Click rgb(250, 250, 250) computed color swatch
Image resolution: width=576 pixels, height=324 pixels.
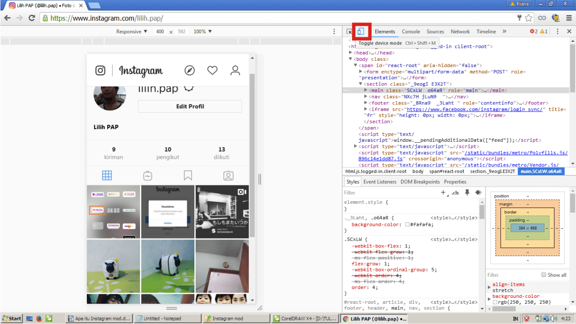click(x=495, y=302)
